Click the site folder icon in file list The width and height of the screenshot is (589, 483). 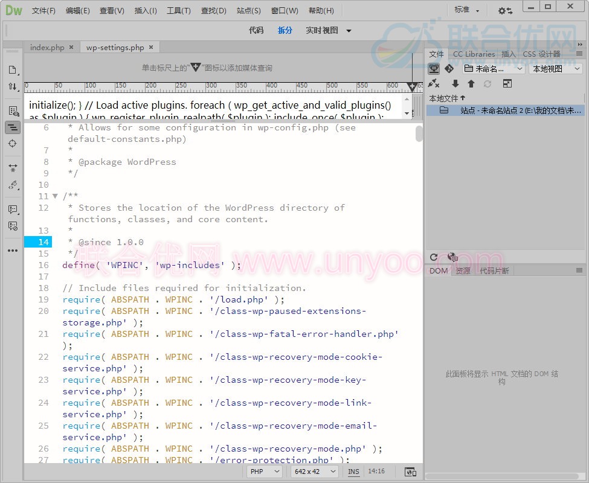tap(444, 110)
